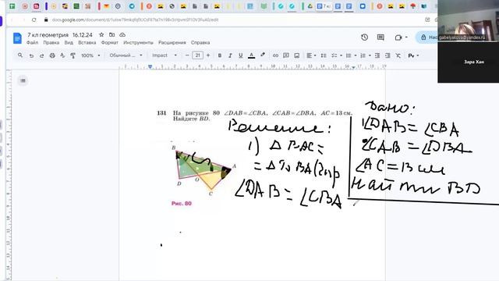Open the Google Docs home icon

[x=17, y=38]
